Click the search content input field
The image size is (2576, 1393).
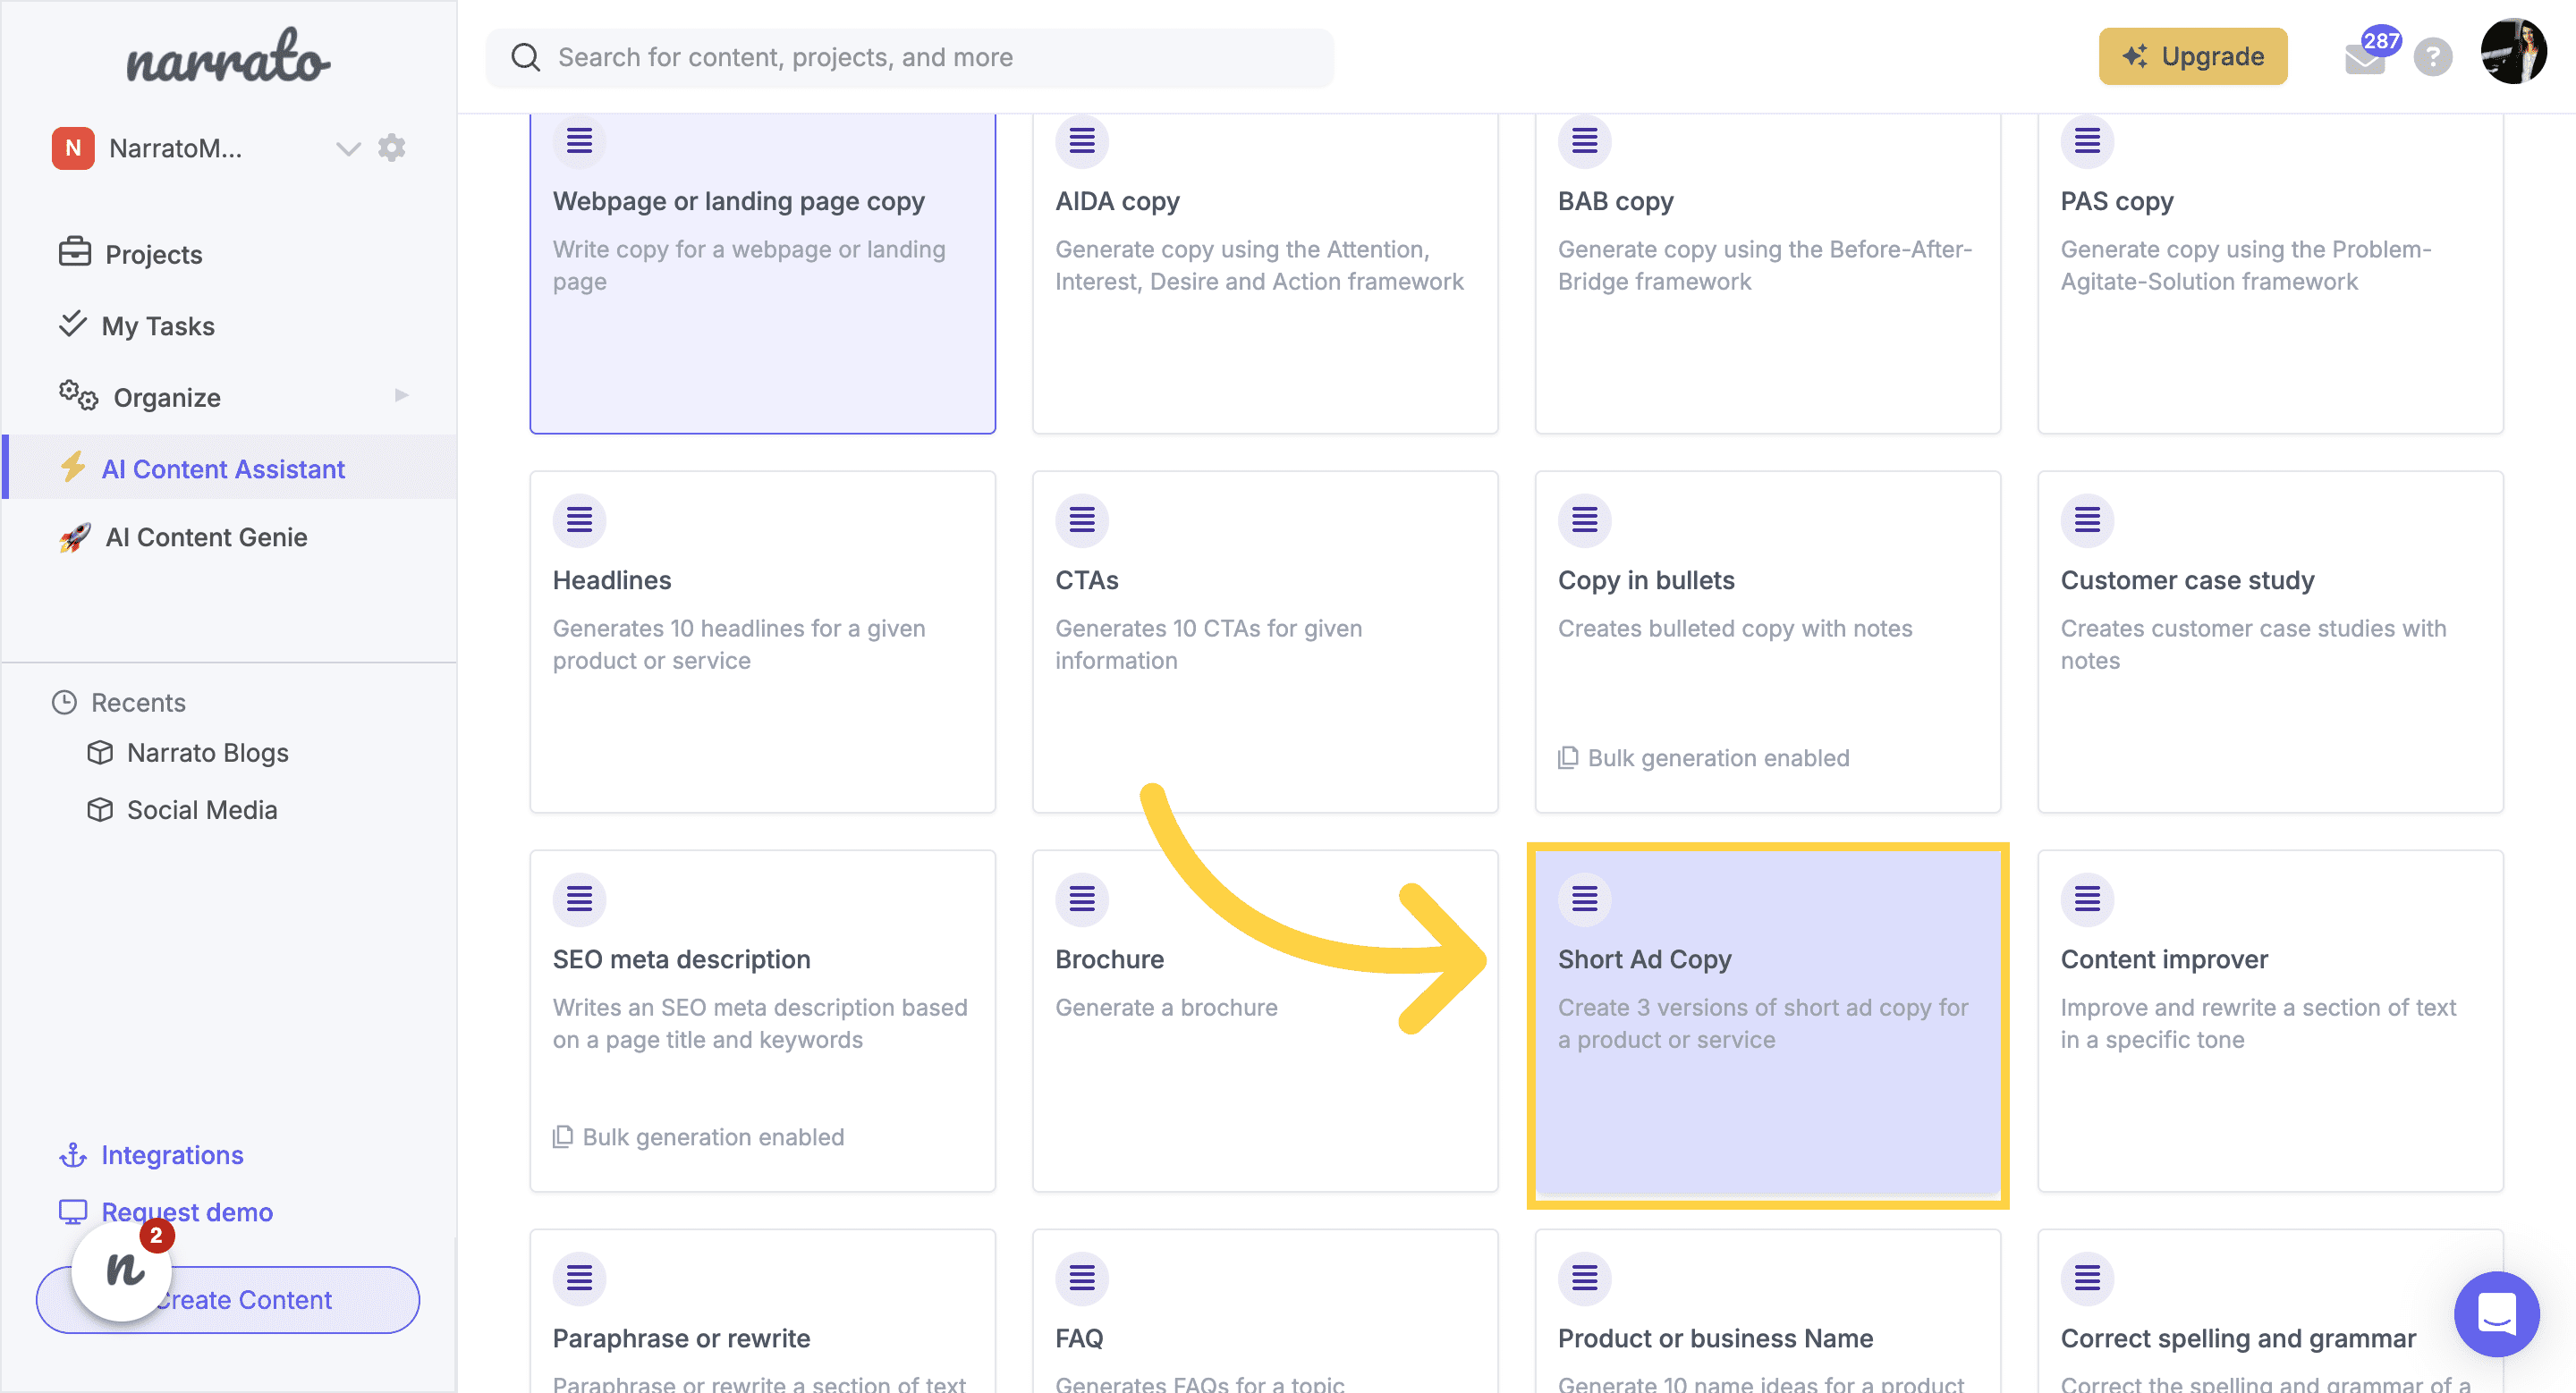909,57
